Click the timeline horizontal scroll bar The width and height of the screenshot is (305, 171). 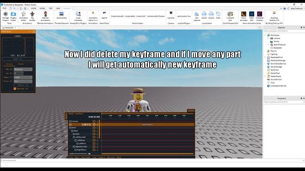pos(147,154)
